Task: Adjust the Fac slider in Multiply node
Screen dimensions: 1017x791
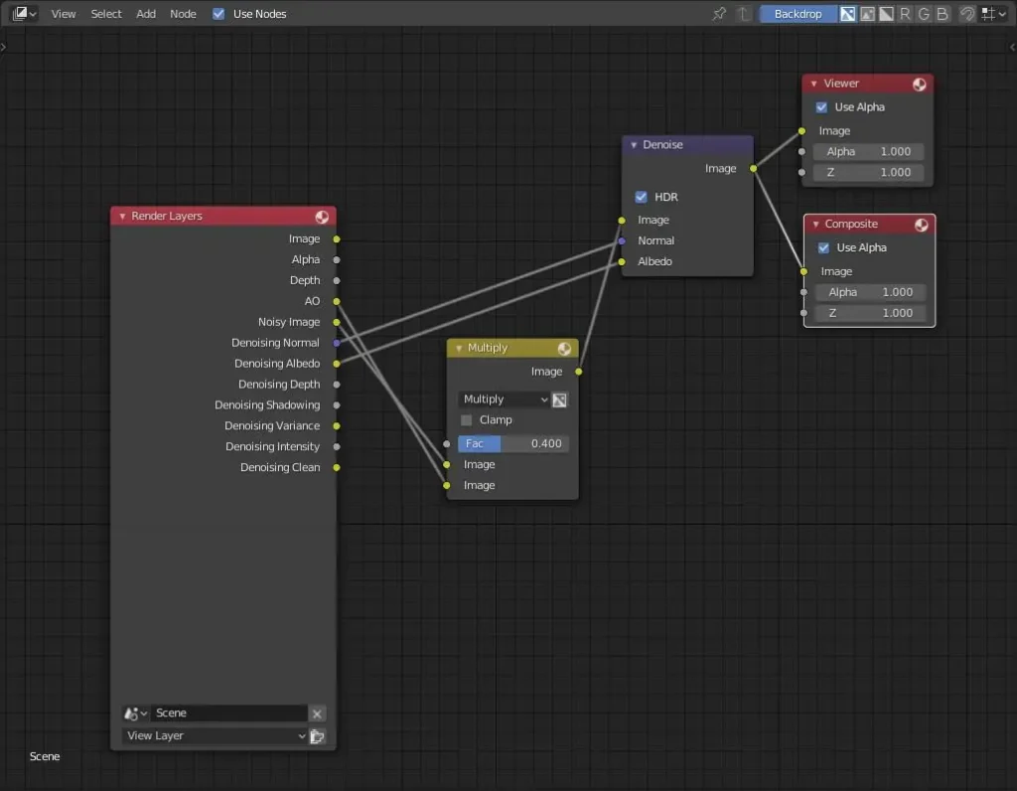Action: 513,444
